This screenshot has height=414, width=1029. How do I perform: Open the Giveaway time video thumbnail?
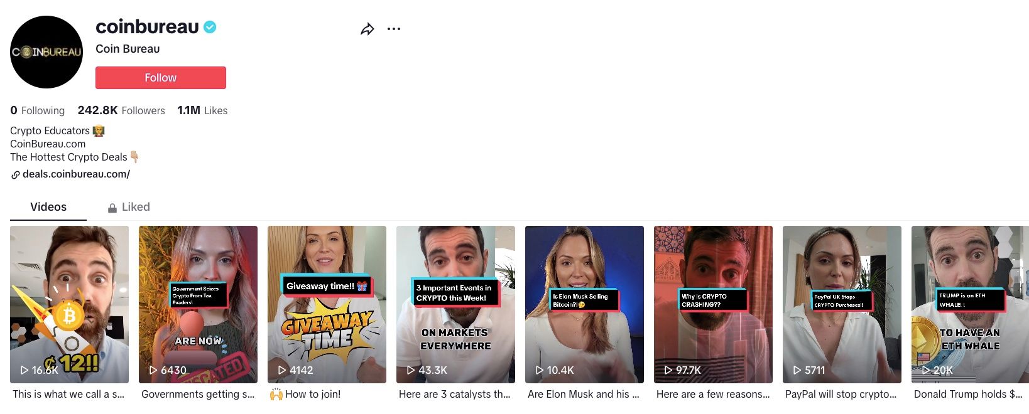coord(327,304)
